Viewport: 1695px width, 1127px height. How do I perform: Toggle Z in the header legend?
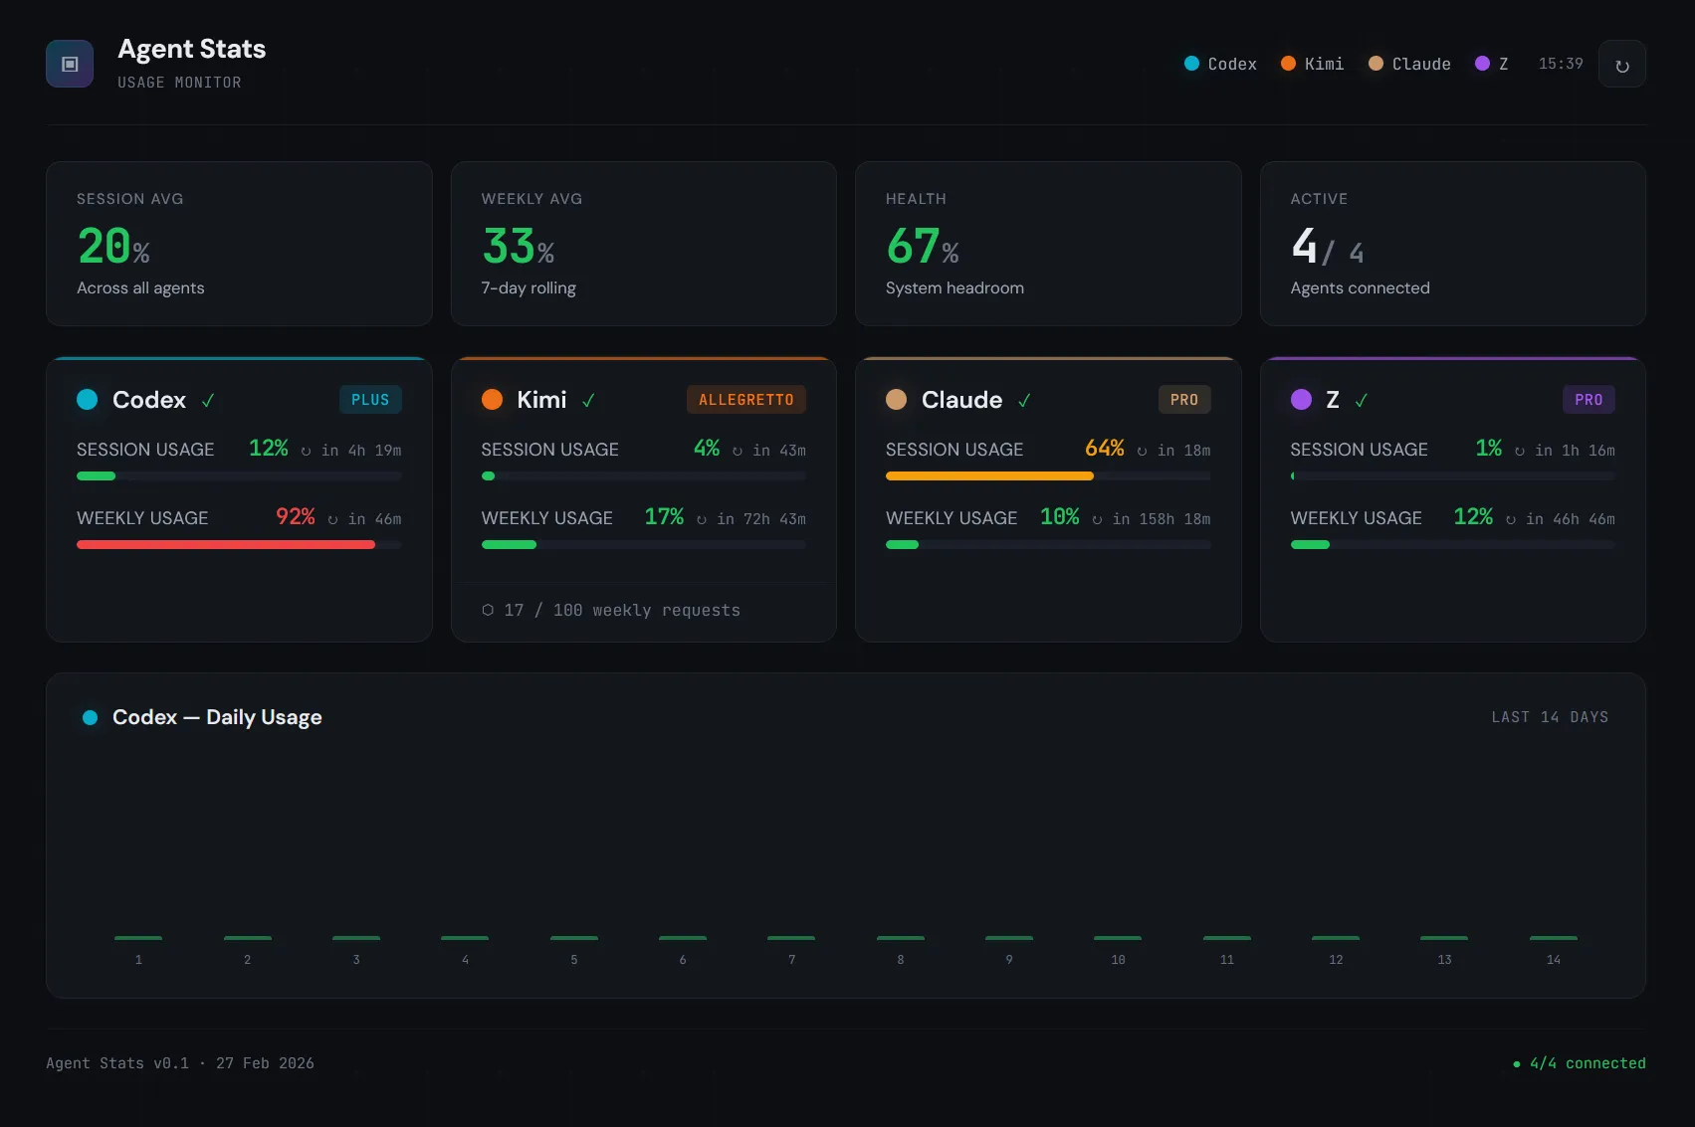[1492, 64]
